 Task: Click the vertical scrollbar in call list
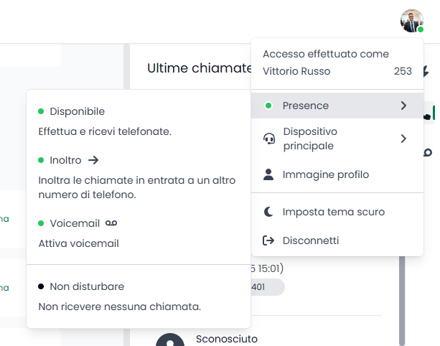point(401,301)
